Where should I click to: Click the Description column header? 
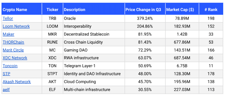tap(75, 10)
